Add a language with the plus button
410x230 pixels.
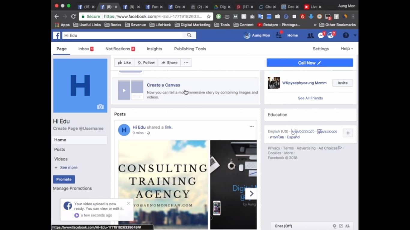pyautogui.click(x=348, y=133)
